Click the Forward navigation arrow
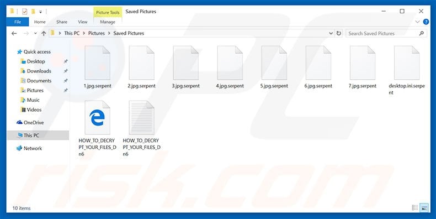 26,33
